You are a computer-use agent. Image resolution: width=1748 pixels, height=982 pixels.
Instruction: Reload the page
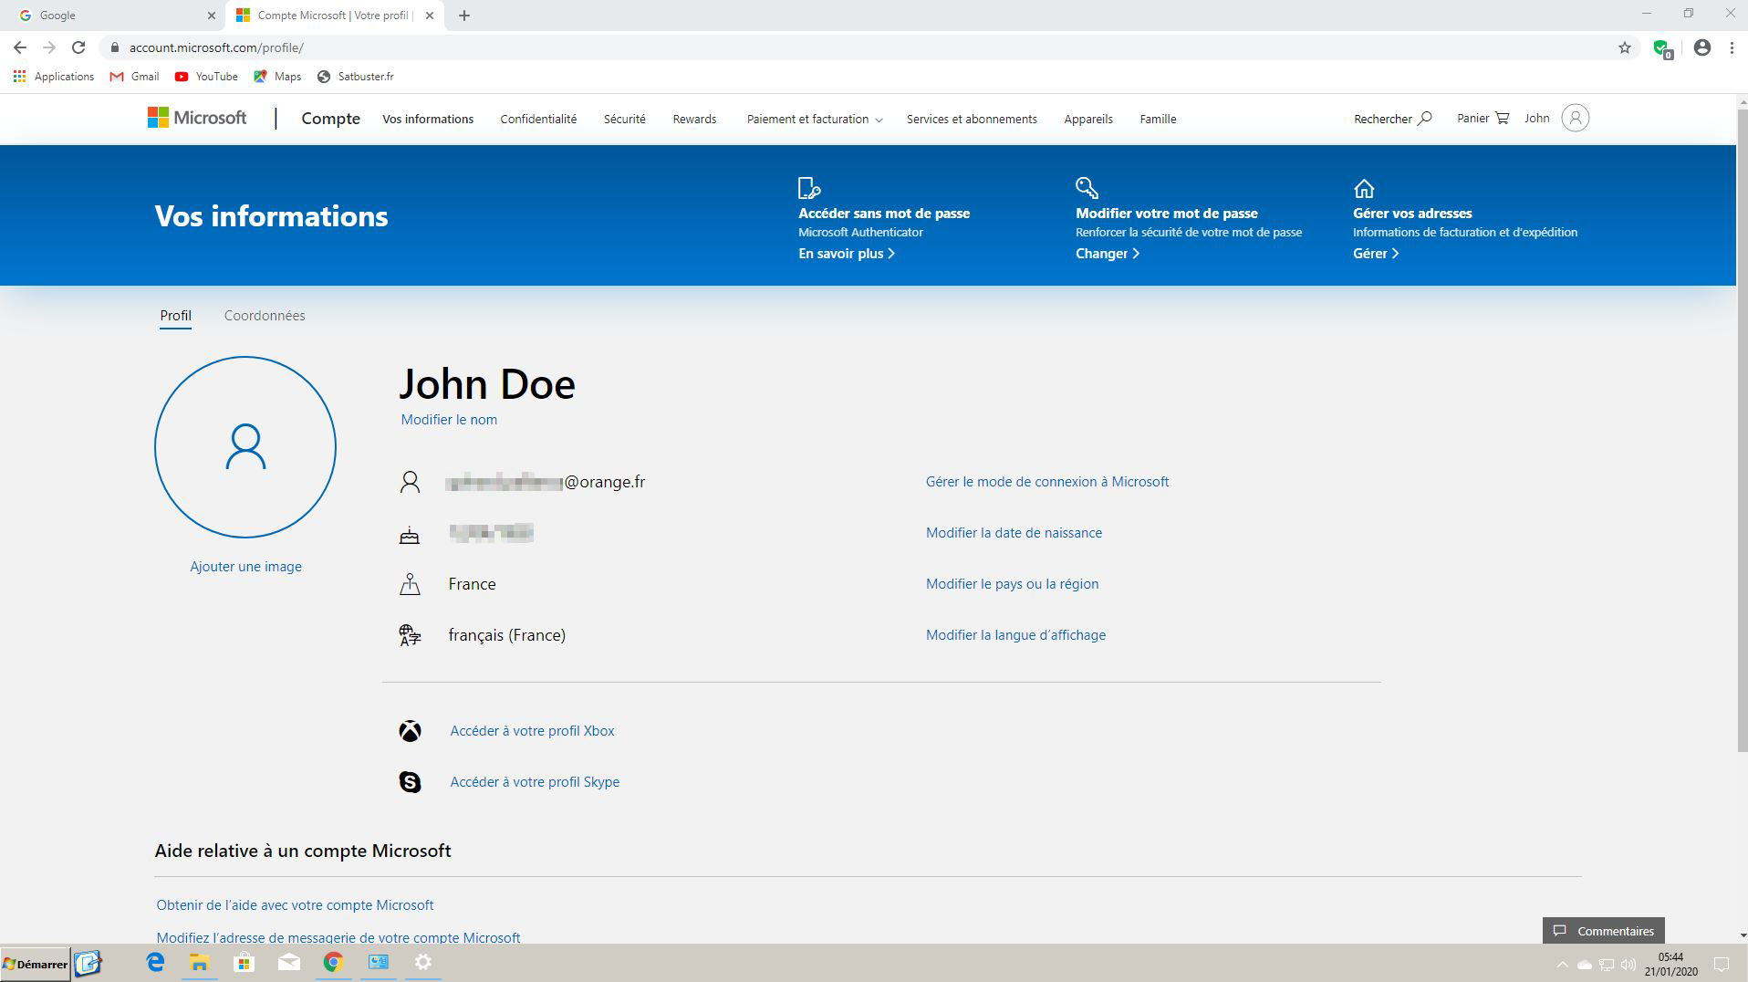(x=78, y=47)
